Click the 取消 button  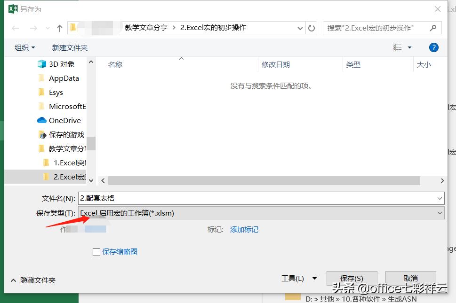pos(410,278)
